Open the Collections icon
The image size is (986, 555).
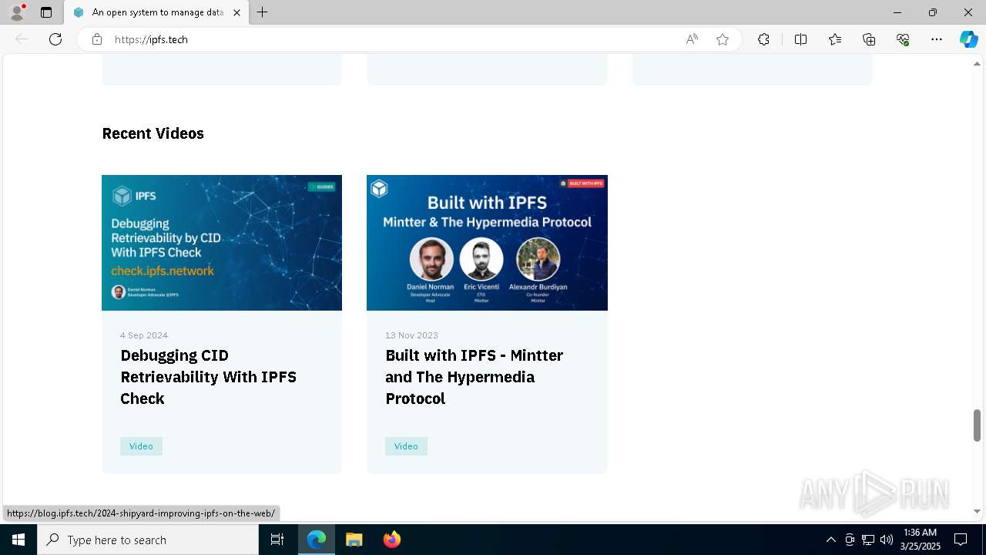[x=869, y=39]
